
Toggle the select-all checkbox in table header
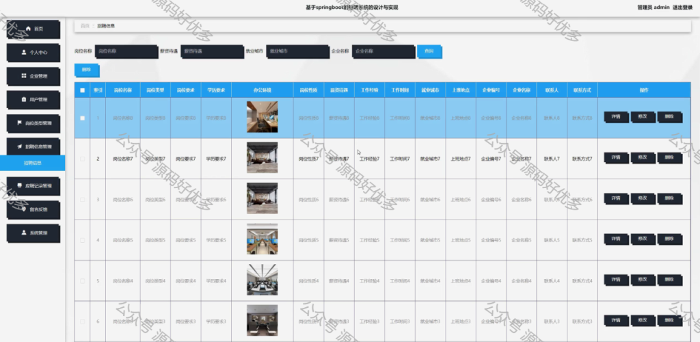tap(82, 90)
